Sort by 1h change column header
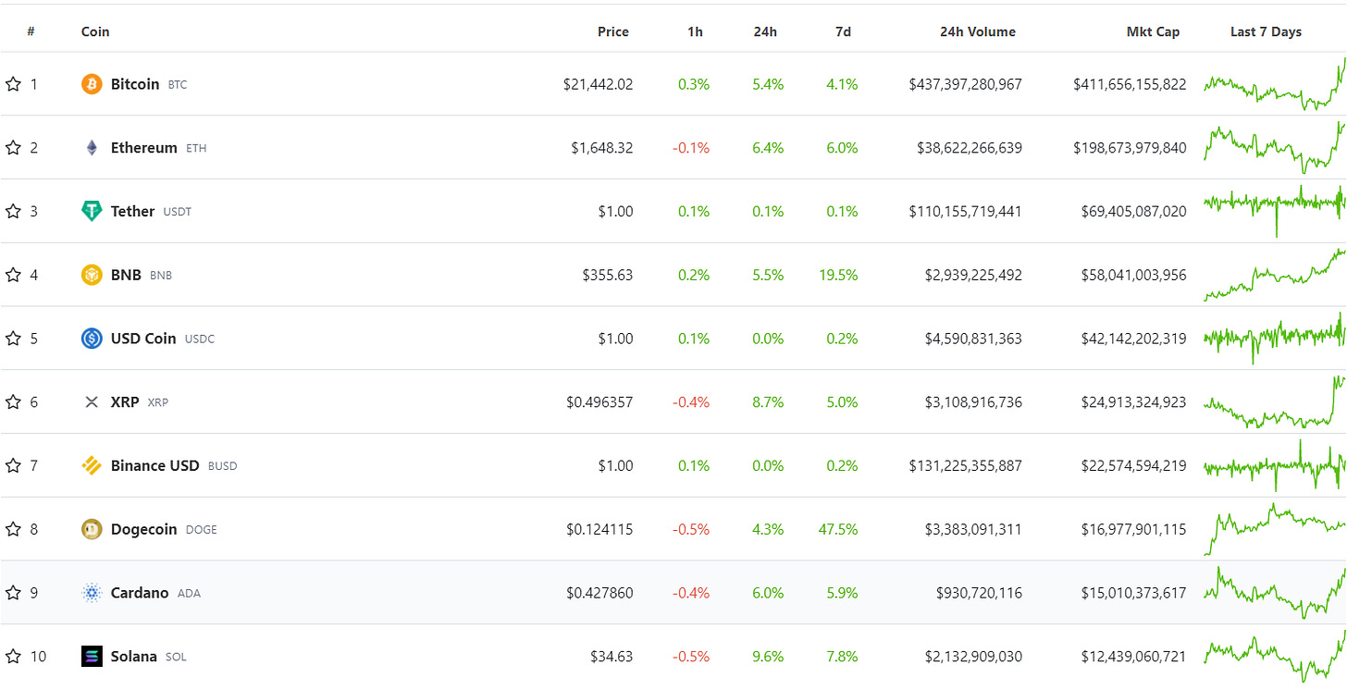Viewport: 1347px width, 690px height. click(695, 31)
